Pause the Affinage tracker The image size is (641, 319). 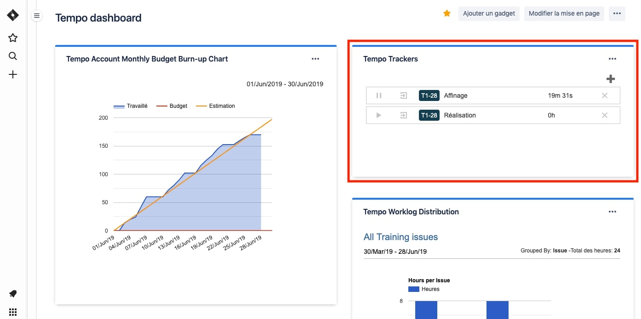[379, 95]
